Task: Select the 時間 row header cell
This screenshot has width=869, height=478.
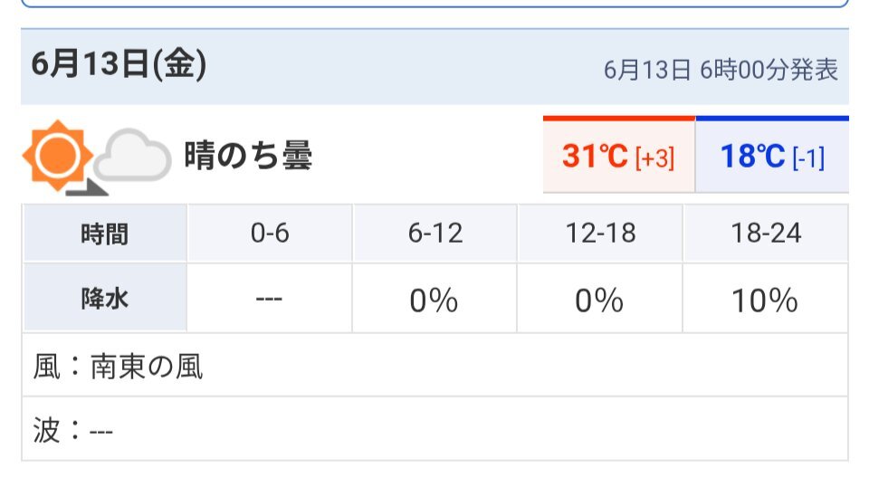Action: [105, 234]
